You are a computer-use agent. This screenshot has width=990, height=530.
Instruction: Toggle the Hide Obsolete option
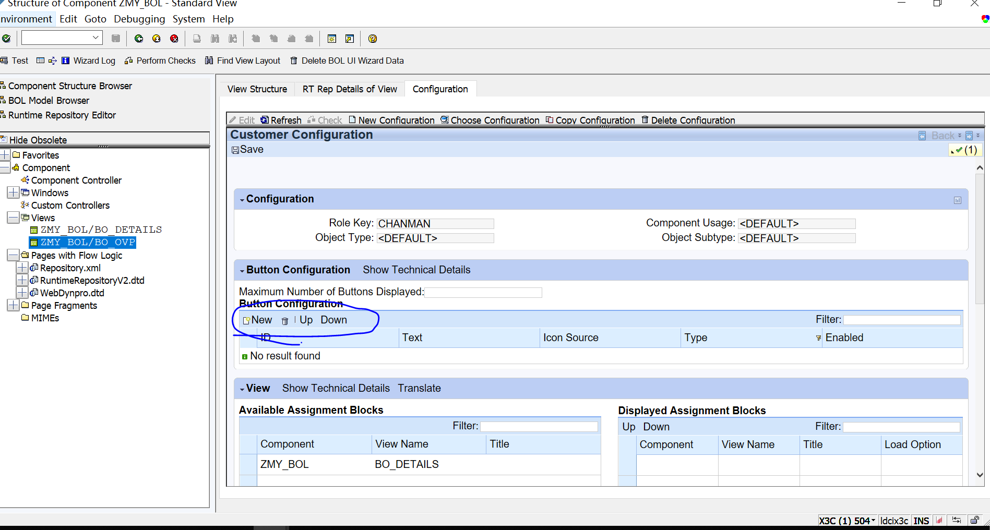38,140
